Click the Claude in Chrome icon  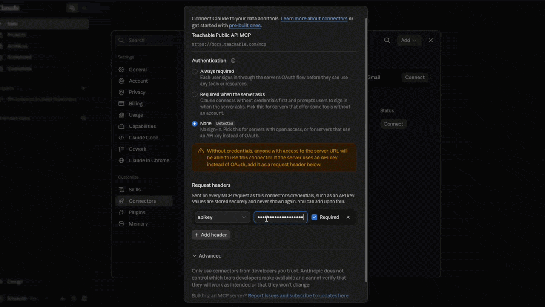[121, 160]
